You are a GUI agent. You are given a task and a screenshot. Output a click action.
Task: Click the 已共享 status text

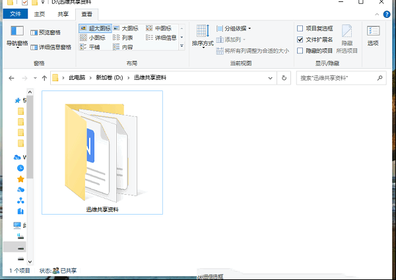[x=69, y=271]
